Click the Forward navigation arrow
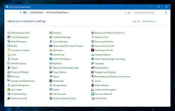Image resolution: width=175 pixels, height=111 pixels. (13, 13)
